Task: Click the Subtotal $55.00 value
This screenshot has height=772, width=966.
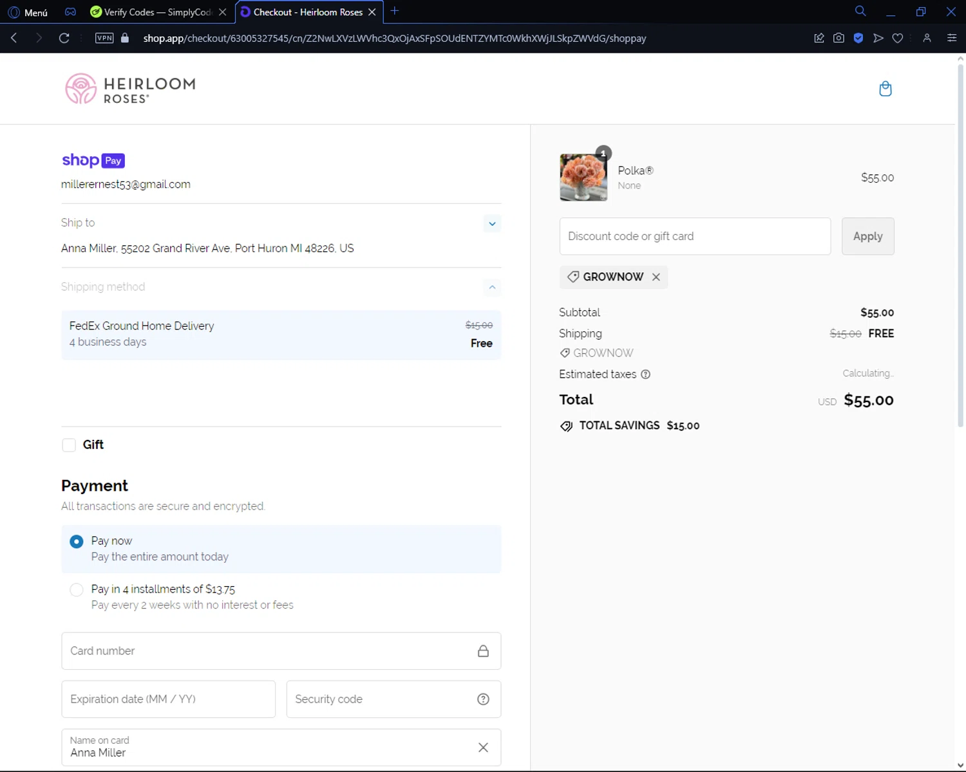Action: pos(877,313)
